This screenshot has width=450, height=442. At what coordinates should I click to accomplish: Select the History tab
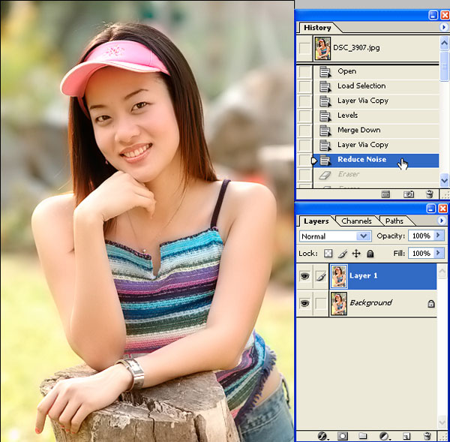click(317, 28)
